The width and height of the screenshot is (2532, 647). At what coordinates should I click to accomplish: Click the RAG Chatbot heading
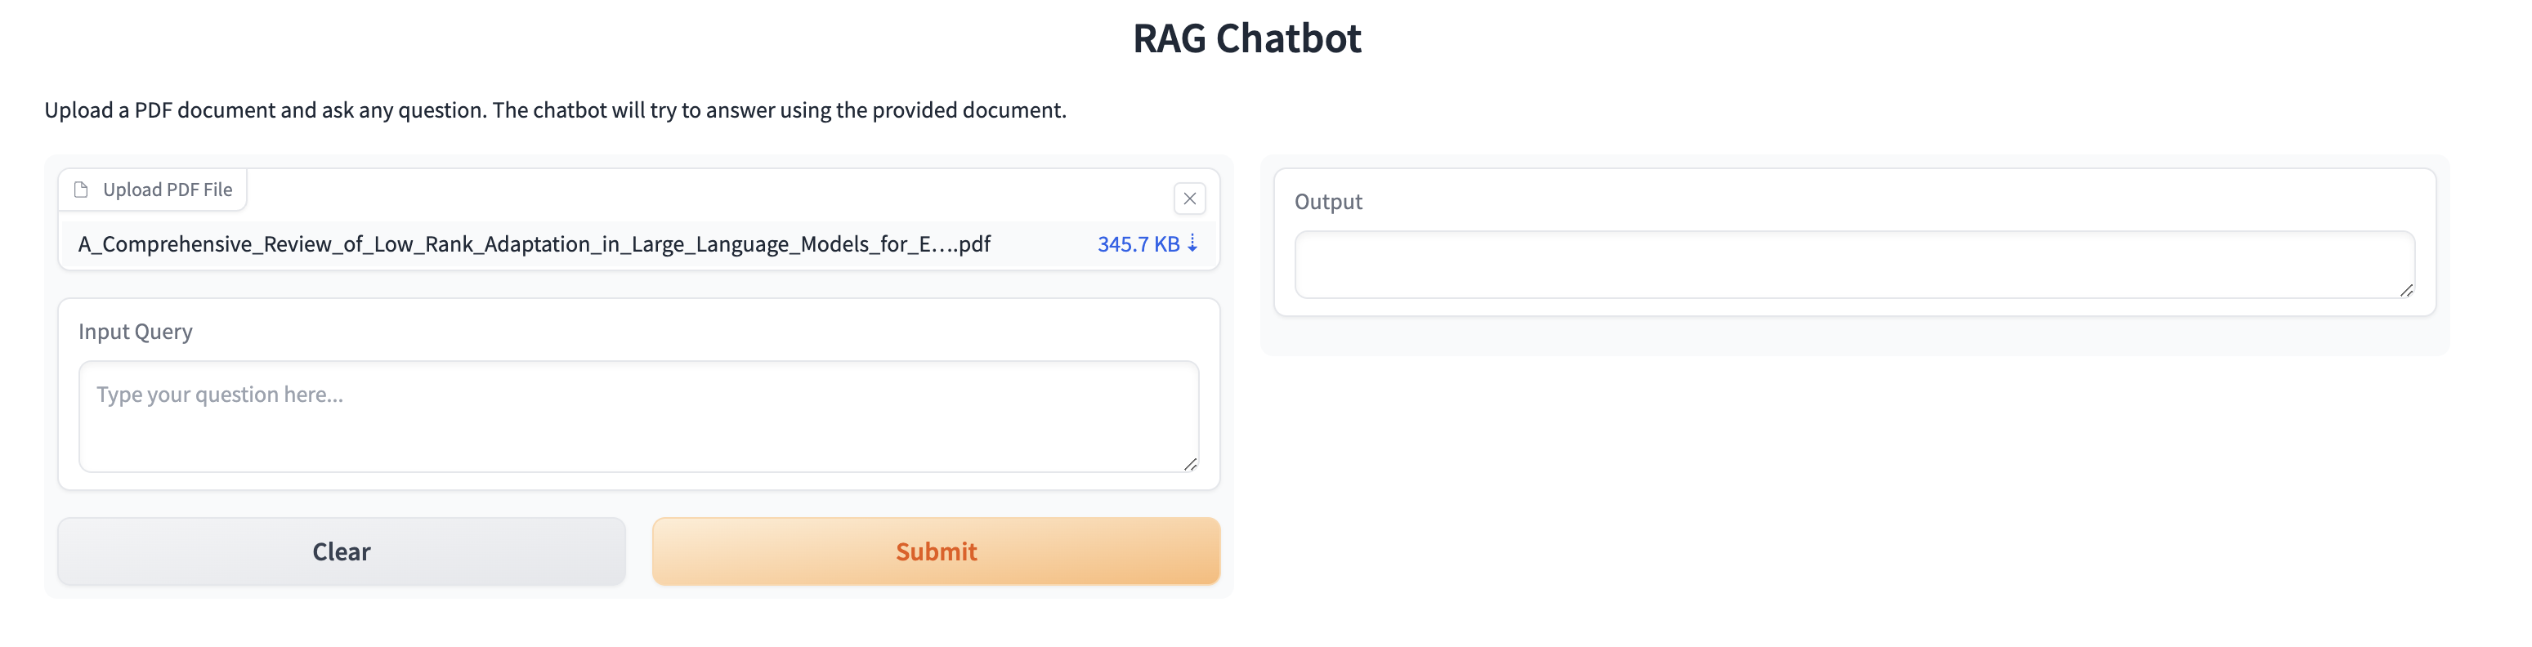[1246, 39]
